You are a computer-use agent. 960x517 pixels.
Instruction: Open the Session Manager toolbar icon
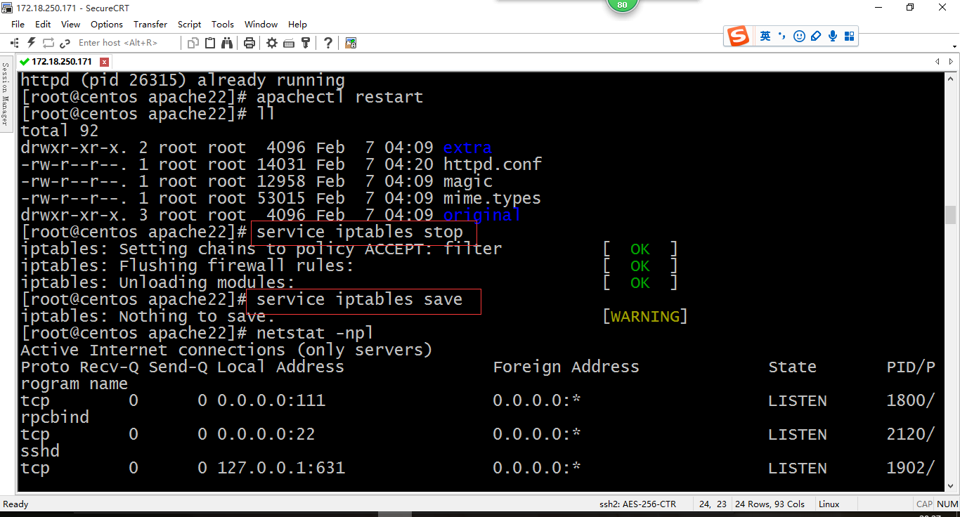pyautogui.click(x=14, y=43)
